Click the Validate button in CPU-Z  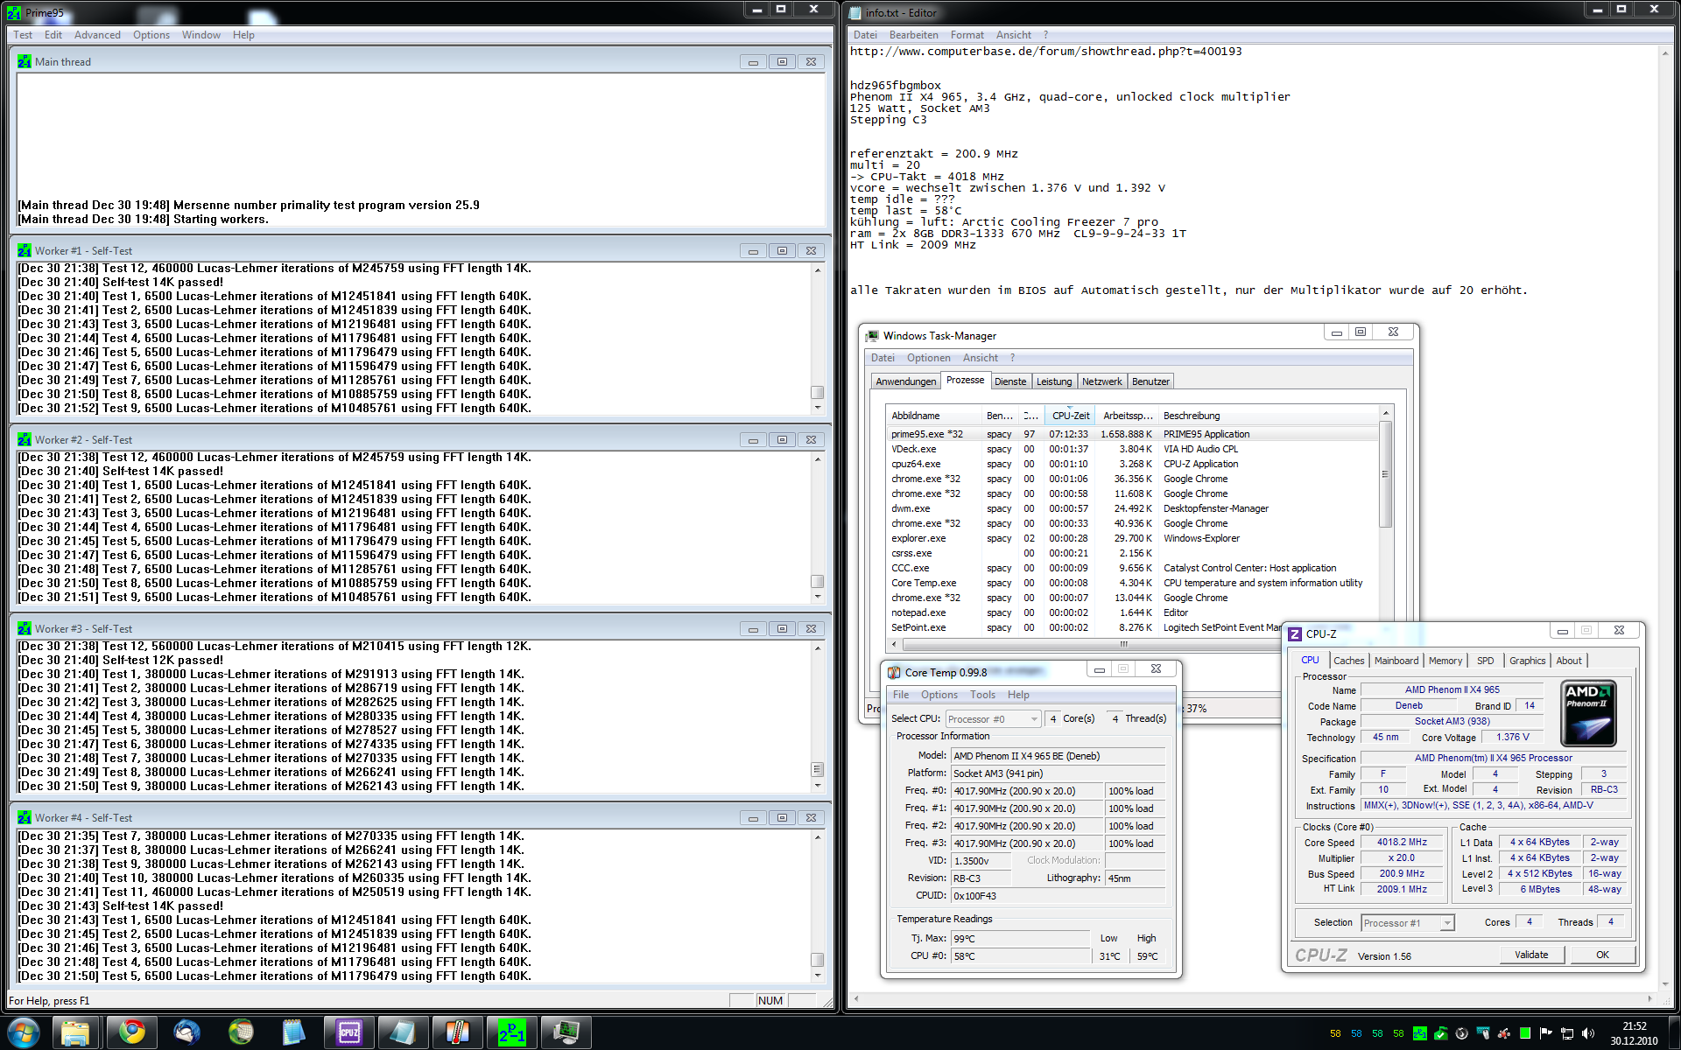click(1530, 955)
